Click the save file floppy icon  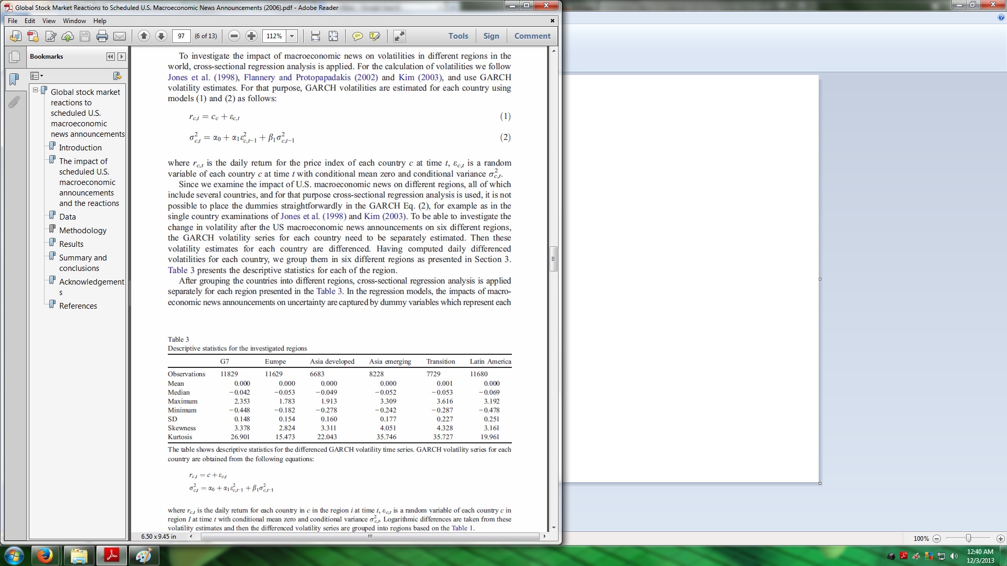(x=85, y=36)
